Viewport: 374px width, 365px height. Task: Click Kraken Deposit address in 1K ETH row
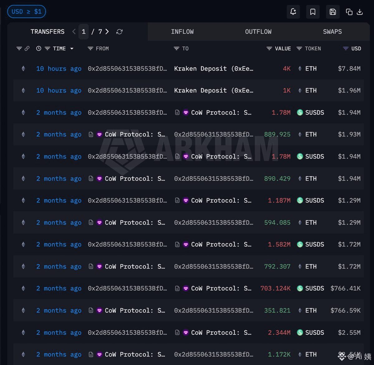213,90
